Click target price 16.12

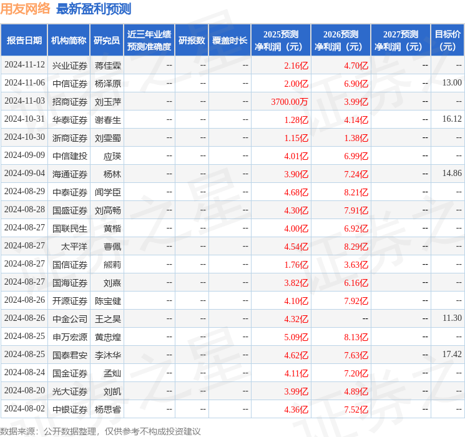[452, 119]
